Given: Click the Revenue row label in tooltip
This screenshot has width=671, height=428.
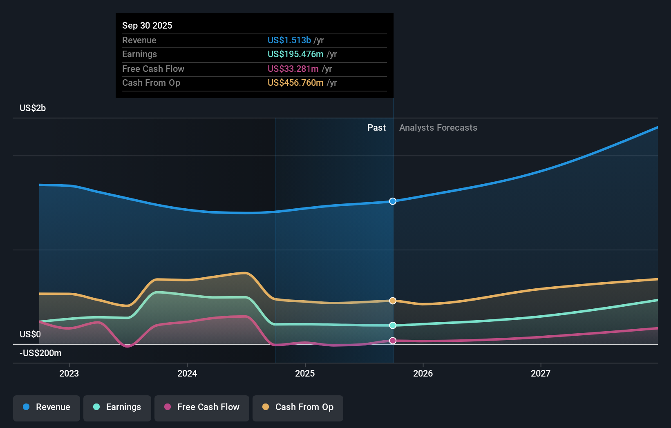Looking at the screenshot, I should click(x=139, y=40).
